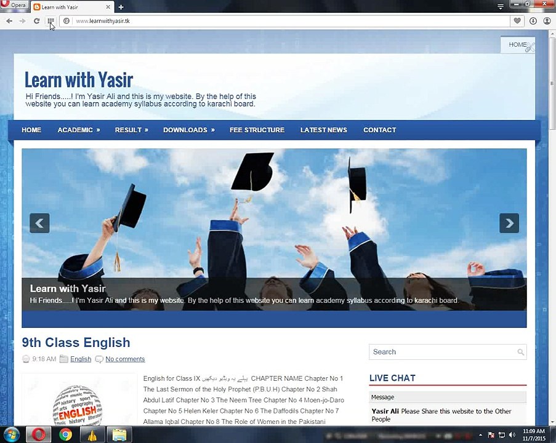556x443 pixels.
Task: Open the Opera account profile icon
Action: point(547,21)
